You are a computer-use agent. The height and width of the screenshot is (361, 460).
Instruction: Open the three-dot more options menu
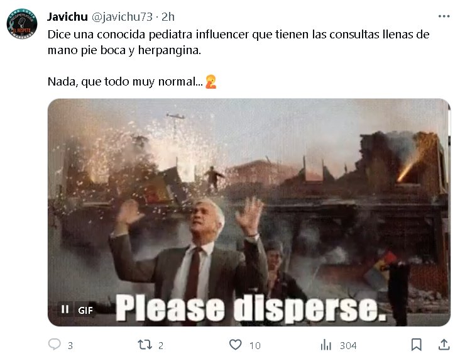(x=444, y=16)
